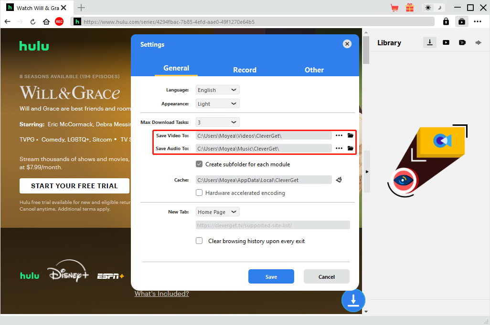The image size is (490, 325).
Task: Open the Language dropdown
Action: pyautogui.click(x=217, y=90)
